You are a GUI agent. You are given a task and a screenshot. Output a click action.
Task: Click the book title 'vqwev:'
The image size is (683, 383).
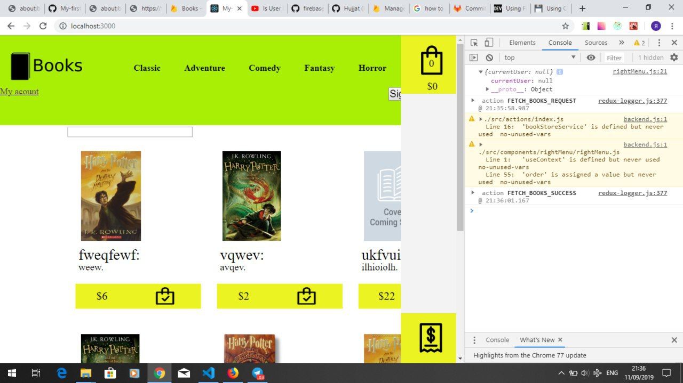pos(242,255)
